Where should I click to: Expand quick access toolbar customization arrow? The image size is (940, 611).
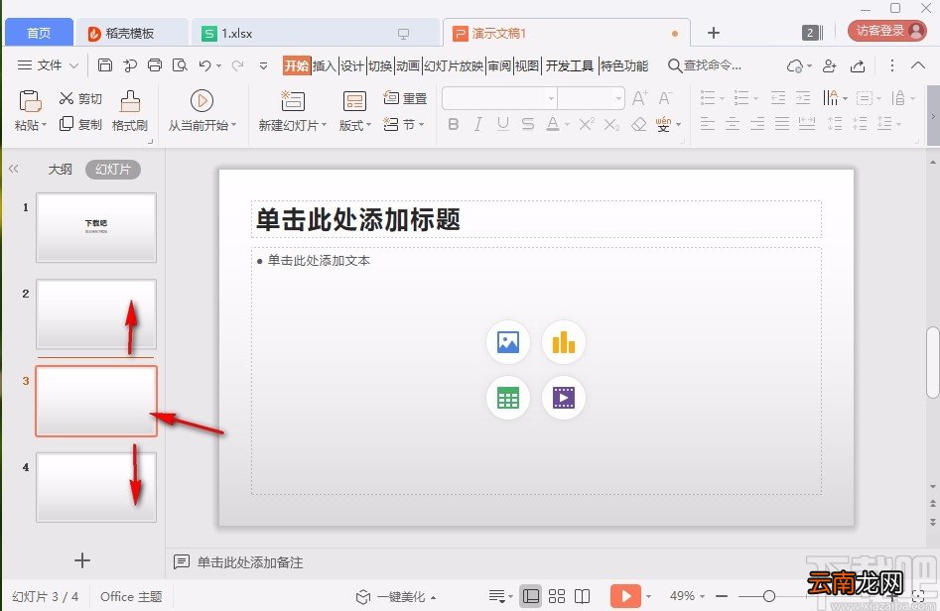pos(263,65)
